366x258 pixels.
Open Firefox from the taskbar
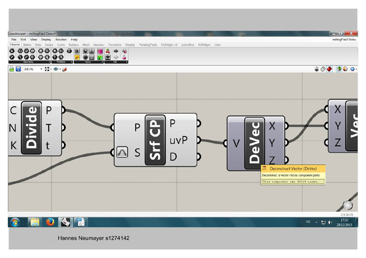[x=50, y=222]
